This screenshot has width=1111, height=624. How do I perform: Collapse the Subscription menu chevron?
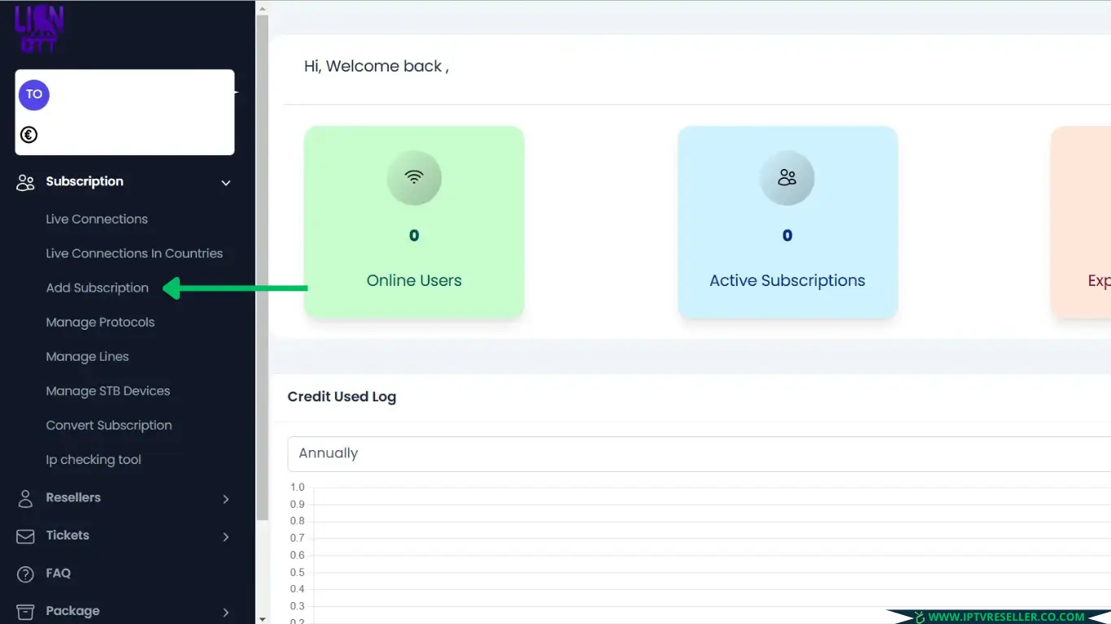226,183
